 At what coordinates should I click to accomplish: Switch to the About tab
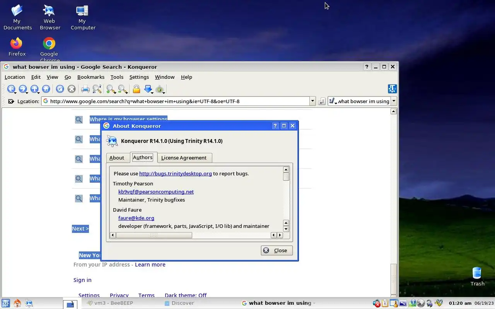(116, 158)
